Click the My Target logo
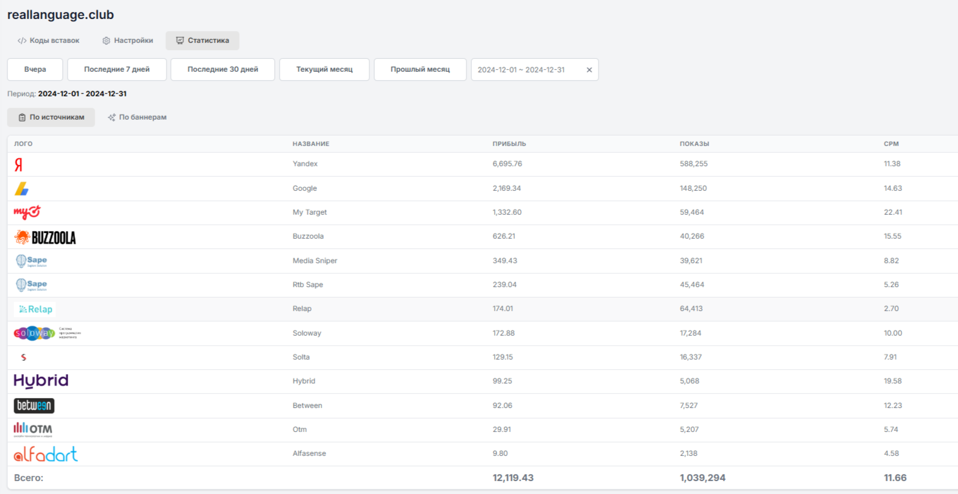 pos(27,212)
